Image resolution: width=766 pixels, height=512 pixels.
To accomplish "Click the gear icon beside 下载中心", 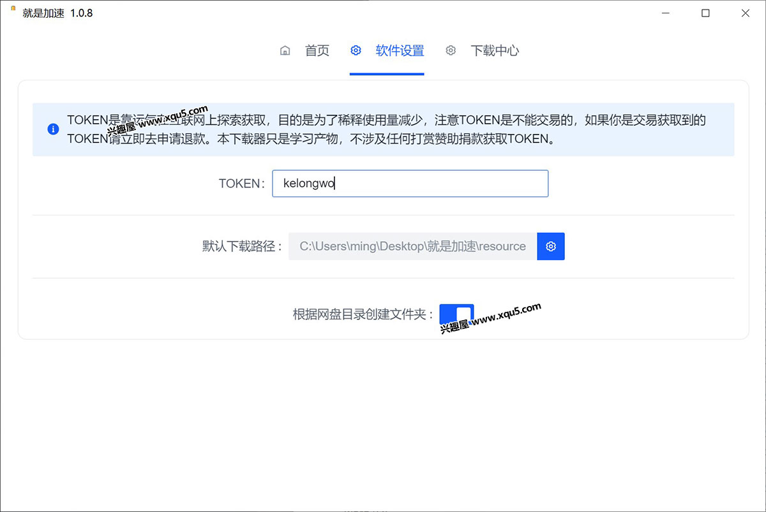I will pos(451,51).
